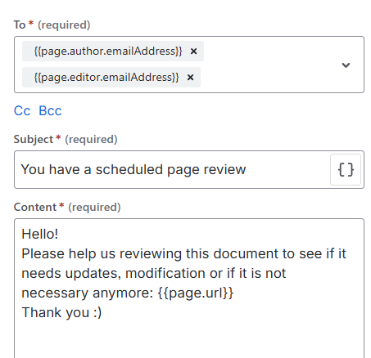Place cursor on {{page.url}} in the content
Viewport: 371px width, 358px height.
point(196,293)
